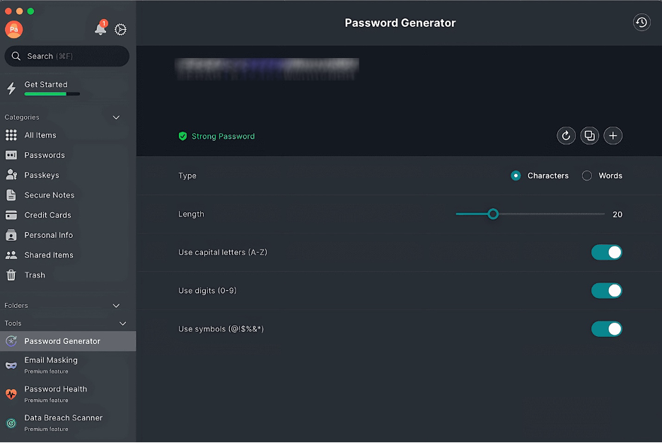Open the Secure Notes category
Image resolution: width=662 pixels, height=443 pixels.
[50, 195]
